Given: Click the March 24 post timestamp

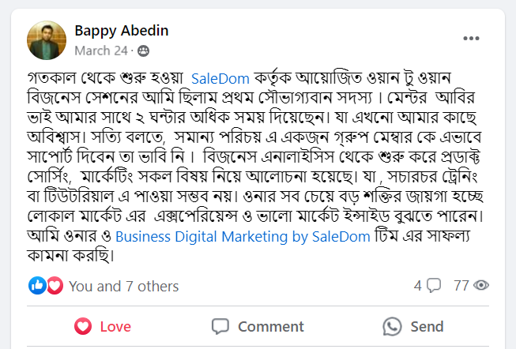Looking at the screenshot, I should tap(100, 51).
